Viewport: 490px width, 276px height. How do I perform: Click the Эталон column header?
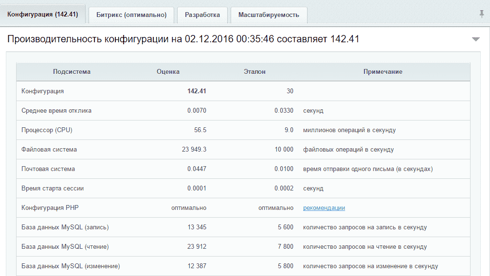[x=254, y=72]
